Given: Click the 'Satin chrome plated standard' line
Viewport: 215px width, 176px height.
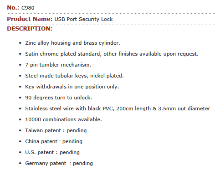Looking at the screenshot, I should tap(112, 54).
